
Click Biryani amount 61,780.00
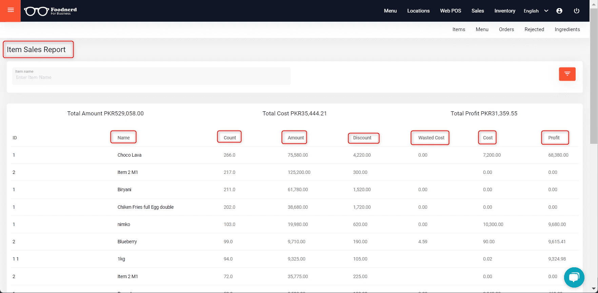pyautogui.click(x=298, y=189)
